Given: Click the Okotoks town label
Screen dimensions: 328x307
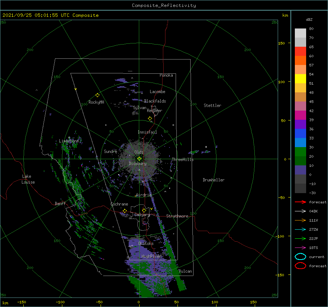Looking at the screenshot, I should [x=146, y=243].
